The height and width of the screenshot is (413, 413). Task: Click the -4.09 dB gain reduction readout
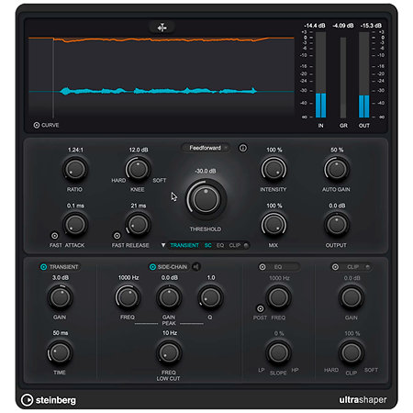pyautogui.click(x=343, y=26)
